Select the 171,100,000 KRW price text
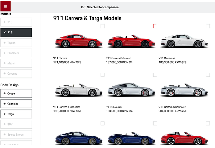 click(x=67, y=62)
